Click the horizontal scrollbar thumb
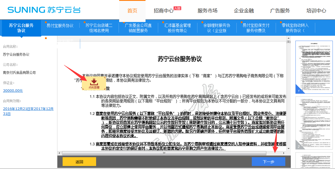The width and height of the screenshot is (335, 169). pyautogui.click(x=164, y=153)
